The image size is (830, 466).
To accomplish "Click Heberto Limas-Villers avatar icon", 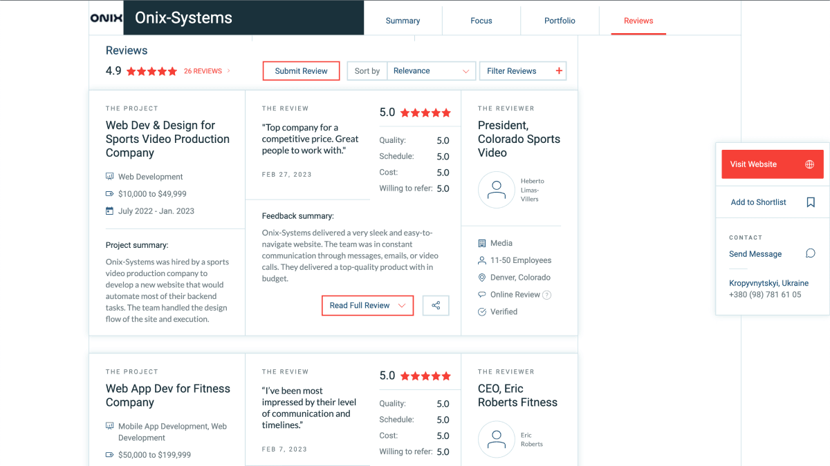I will 497,190.
